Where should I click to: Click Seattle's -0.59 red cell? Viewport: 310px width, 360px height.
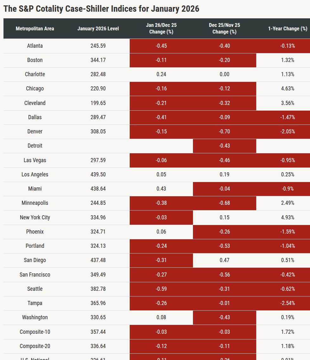[161, 289]
